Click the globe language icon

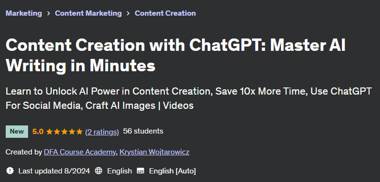pyautogui.click(x=99, y=171)
